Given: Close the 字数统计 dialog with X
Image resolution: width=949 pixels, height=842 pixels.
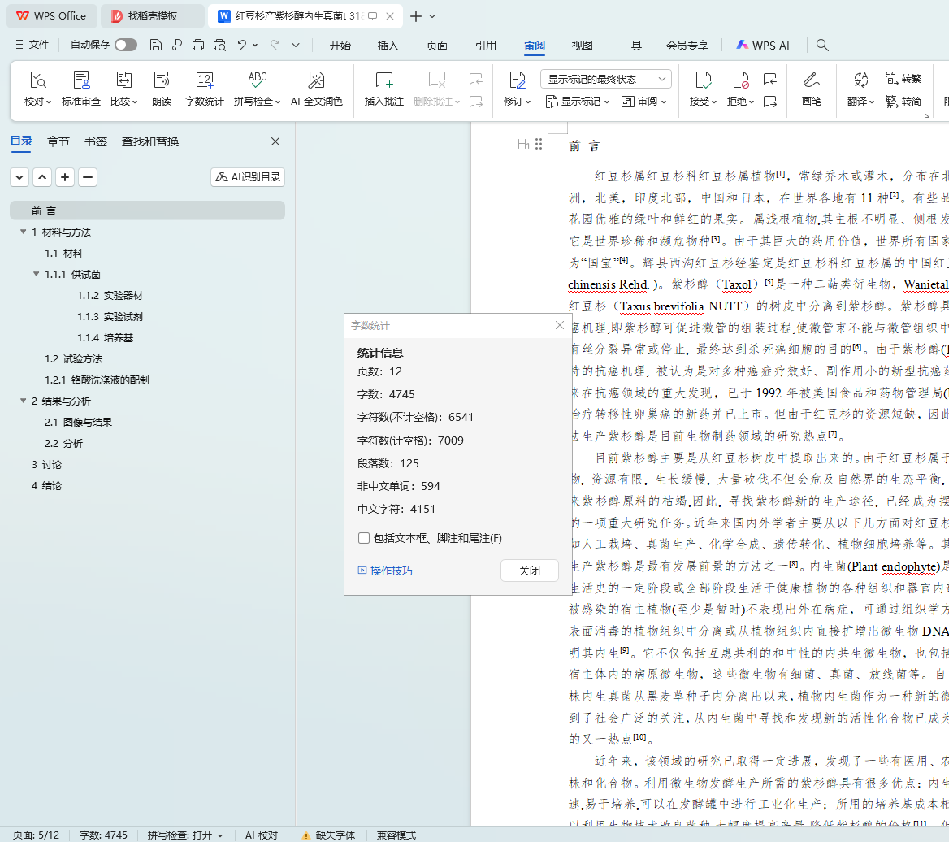Looking at the screenshot, I should click(560, 326).
